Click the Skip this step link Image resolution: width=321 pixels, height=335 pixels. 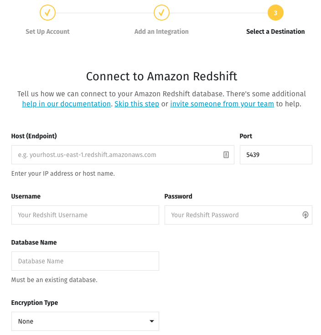click(137, 104)
